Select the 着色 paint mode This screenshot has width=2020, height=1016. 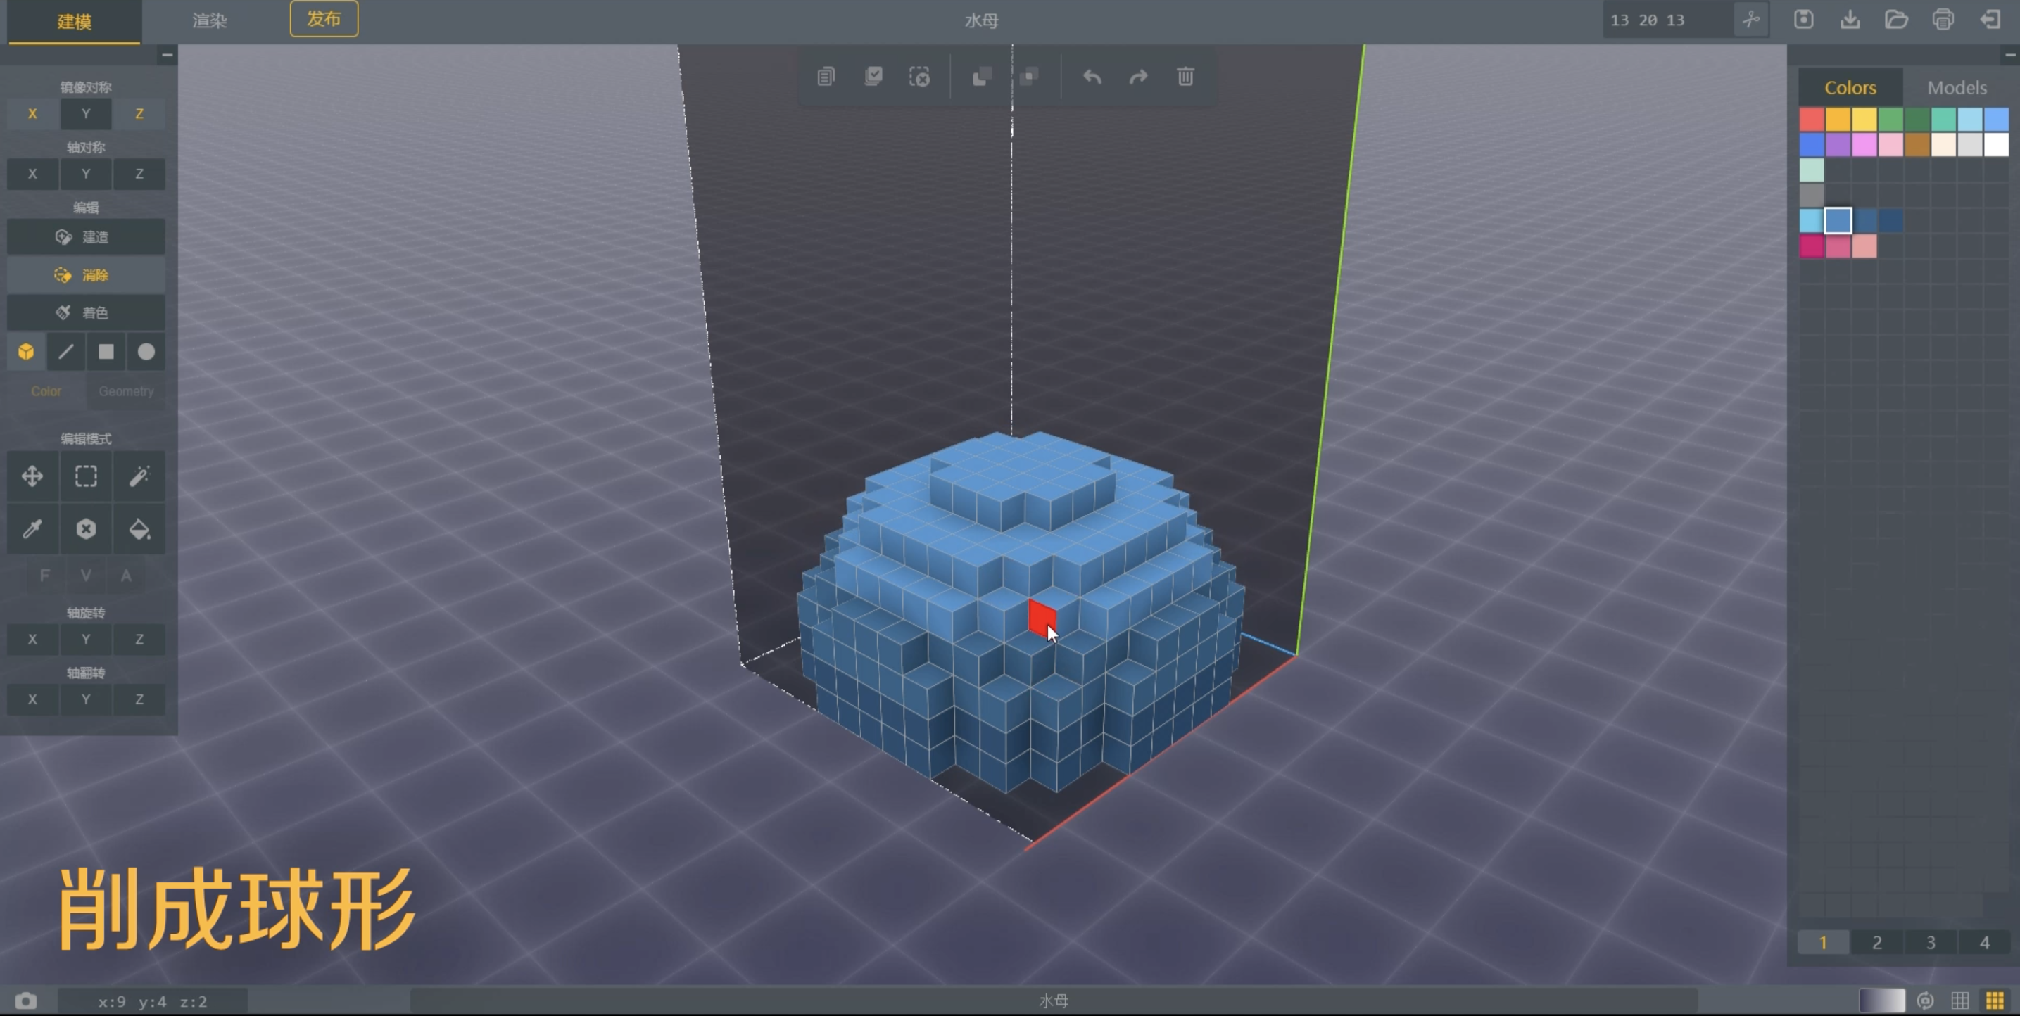85,313
